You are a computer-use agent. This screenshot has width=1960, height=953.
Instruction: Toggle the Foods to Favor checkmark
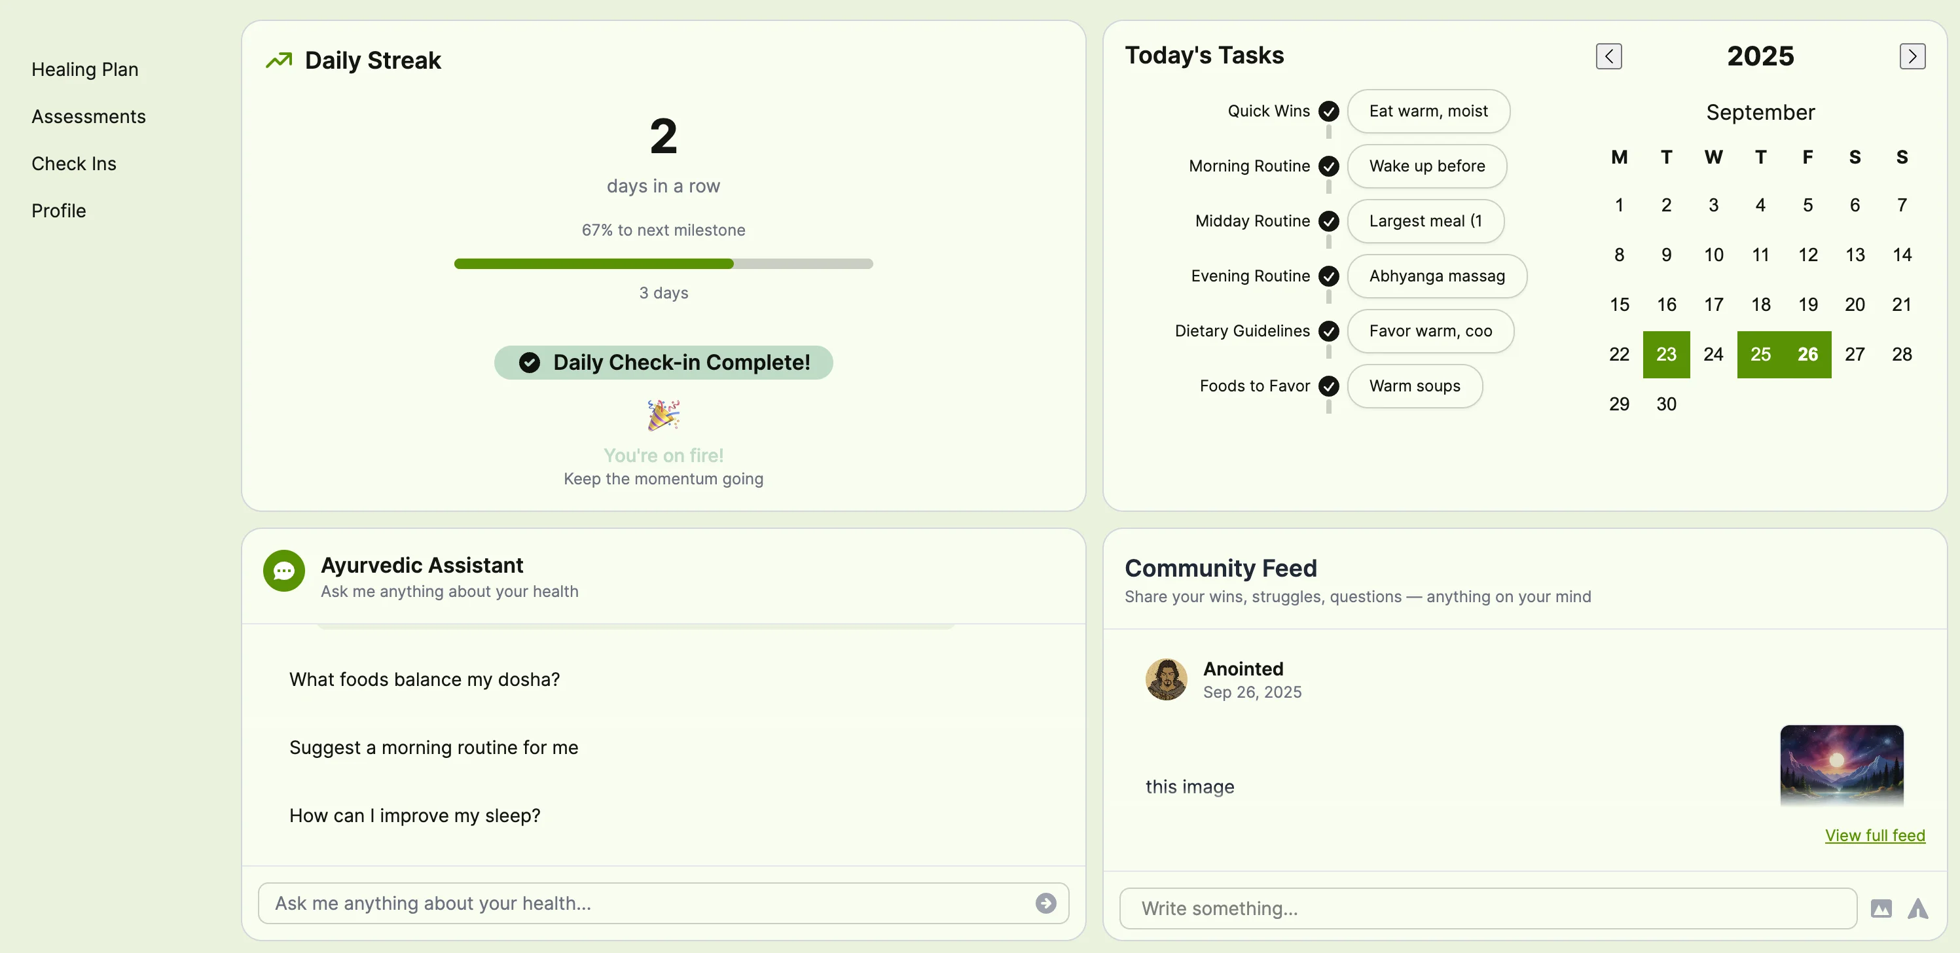click(x=1328, y=386)
